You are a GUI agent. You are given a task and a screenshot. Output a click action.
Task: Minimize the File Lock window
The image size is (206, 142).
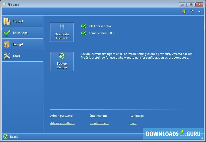coord(183,5)
